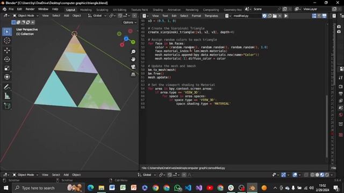Open the Templates menu in text editor
Image resolution: width=344 pixels, height=193 pixels.
pyautogui.click(x=211, y=16)
